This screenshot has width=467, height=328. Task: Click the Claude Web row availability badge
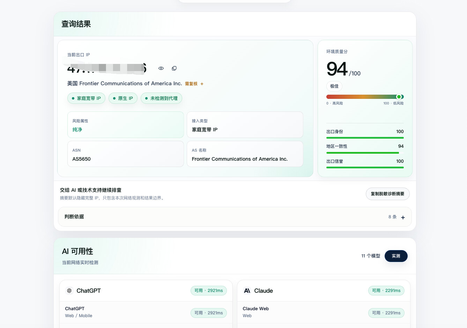click(386, 313)
